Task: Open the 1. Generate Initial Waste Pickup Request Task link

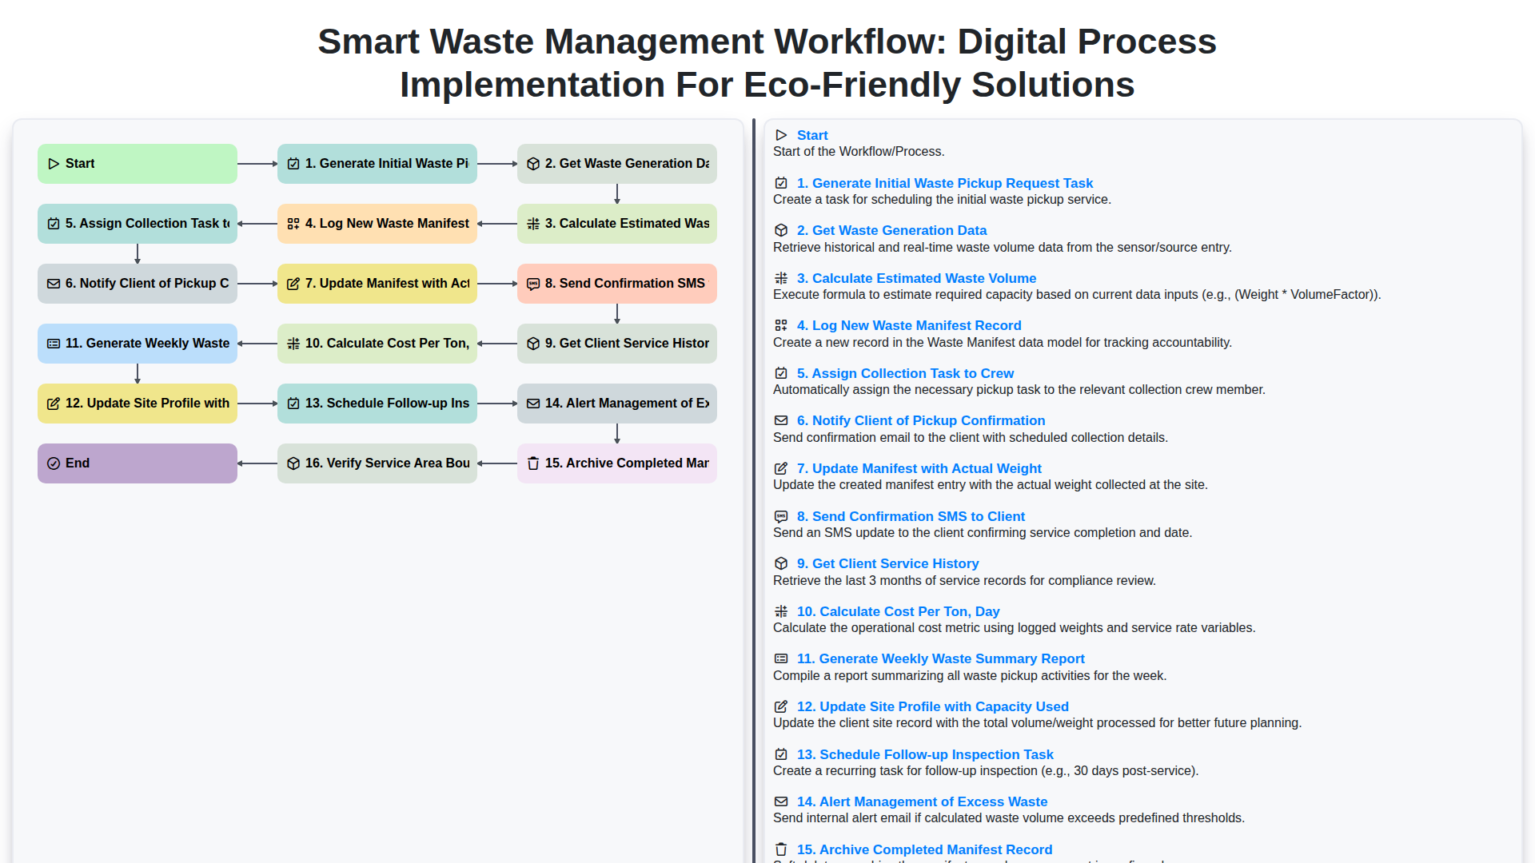Action: (x=944, y=183)
